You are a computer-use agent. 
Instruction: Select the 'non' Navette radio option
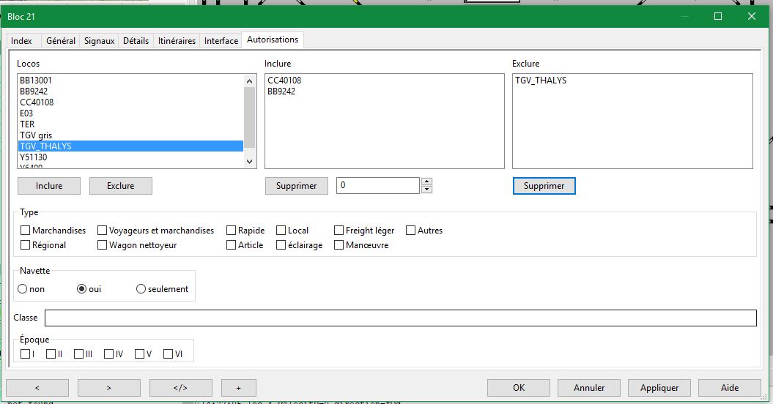[23, 289]
